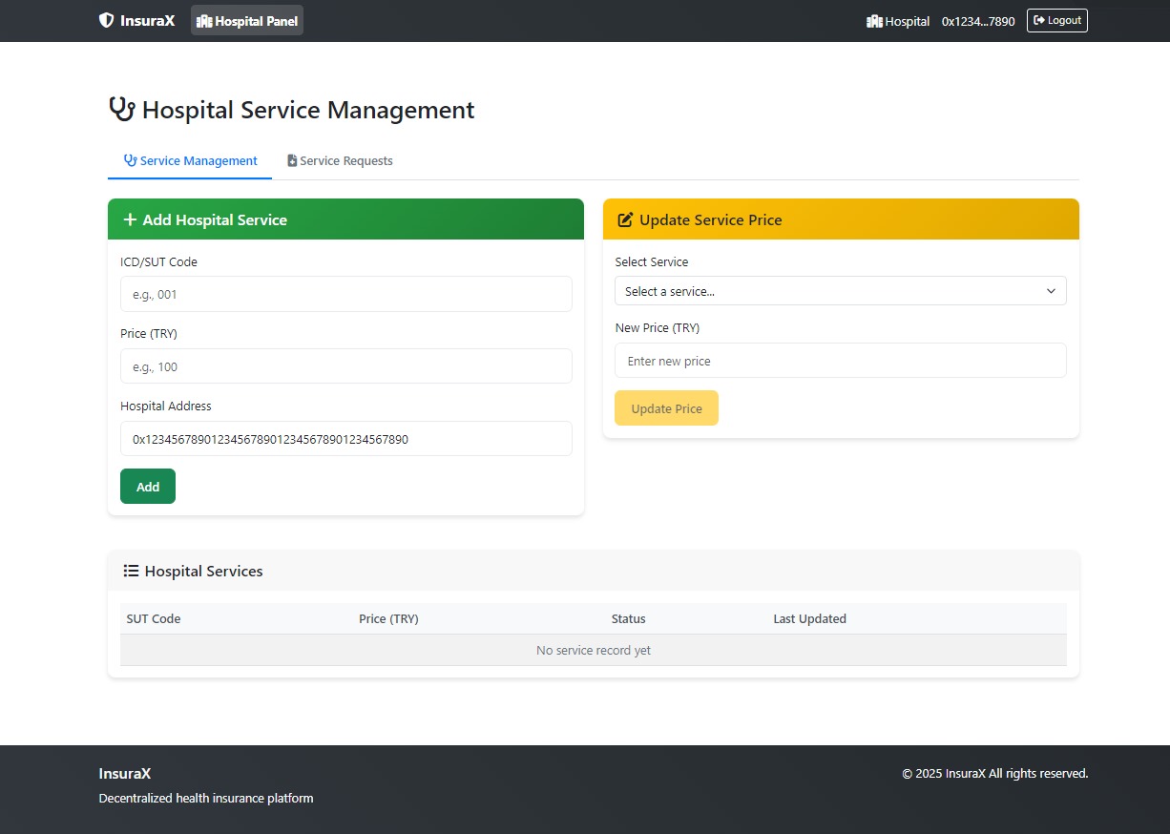Focus the ICD/SUT Code input field
The image size is (1170, 834).
point(345,294)
